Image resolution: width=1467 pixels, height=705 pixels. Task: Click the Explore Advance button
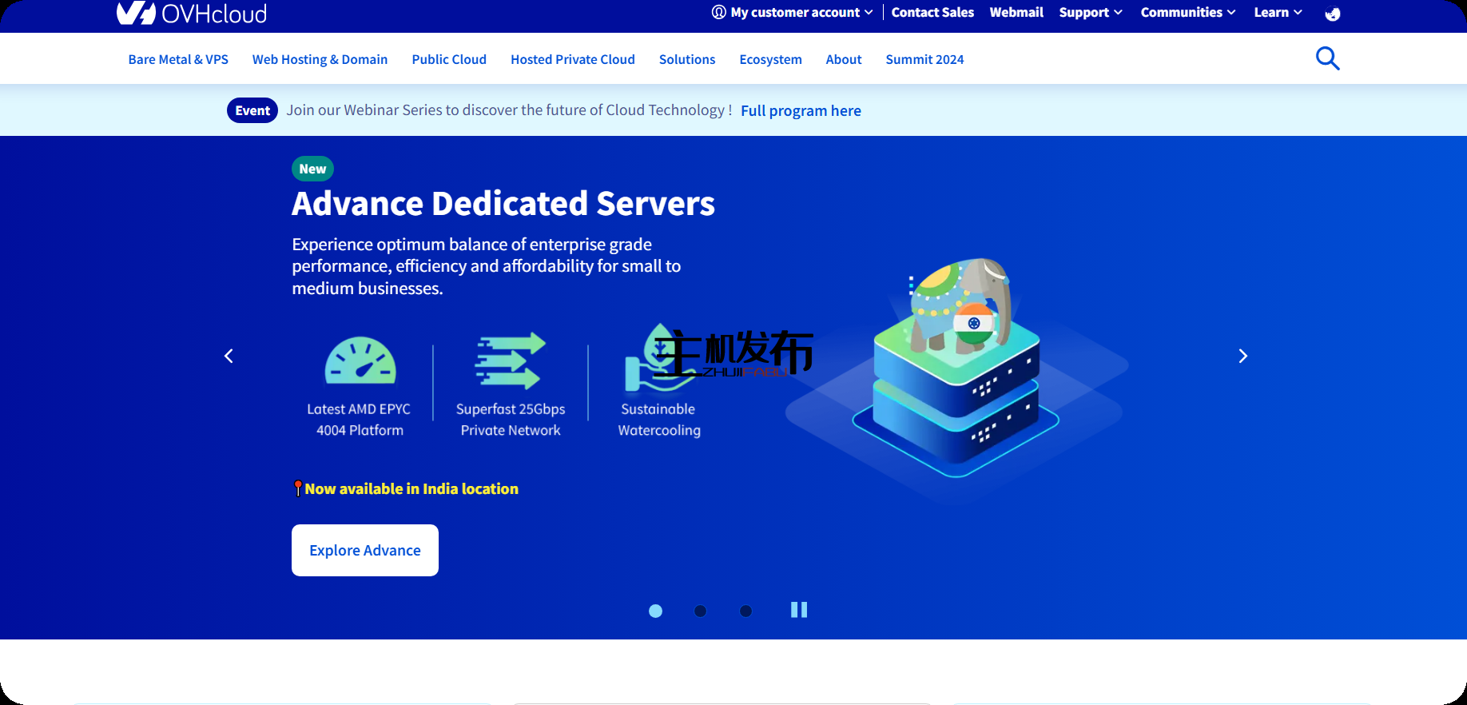point(365,550)
